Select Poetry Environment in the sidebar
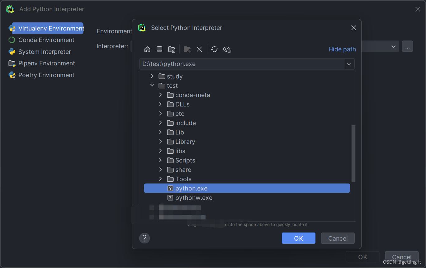The height and width of the screenshot is (268, 426). 41,75
